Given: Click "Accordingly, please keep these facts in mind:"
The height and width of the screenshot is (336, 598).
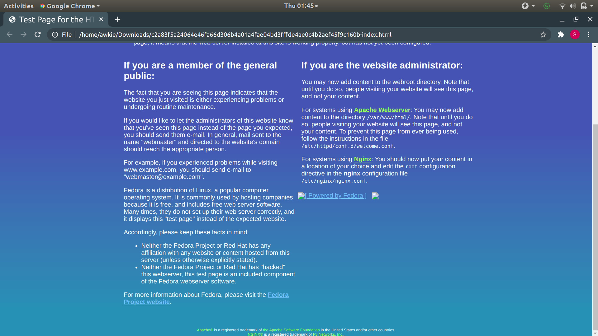Looking at the screenshot, I should 186,232.
